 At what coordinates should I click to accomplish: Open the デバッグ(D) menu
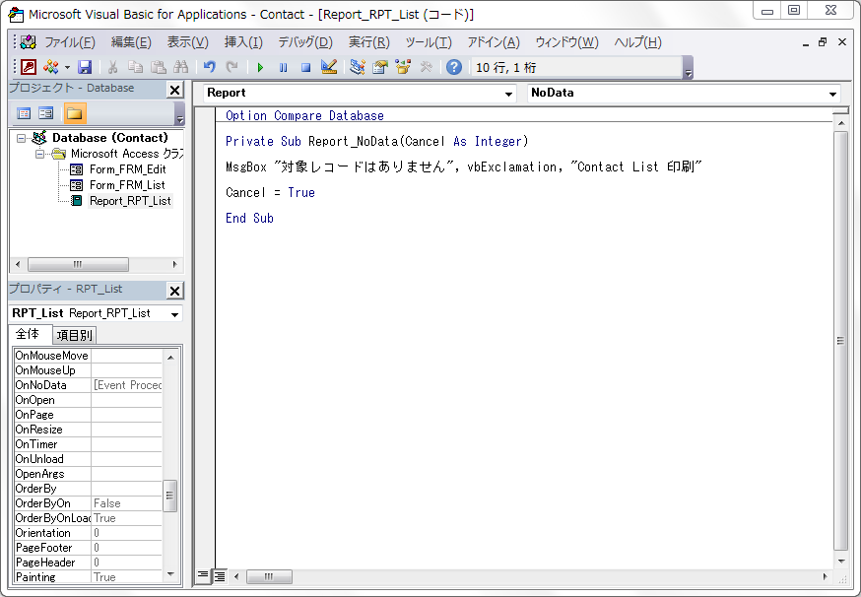pos(305,42)
